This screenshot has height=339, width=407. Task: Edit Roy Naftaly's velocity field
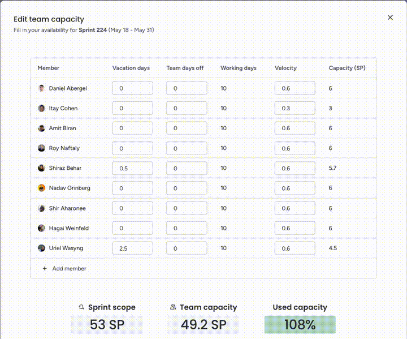[295, 148]
